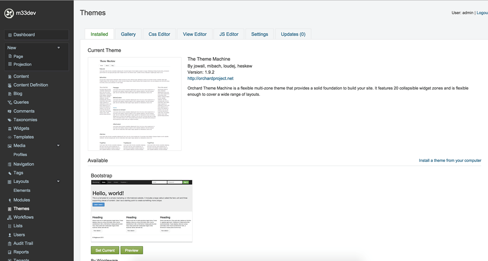The height and width of the screenshot is (261, 488).
Task: Switch to the Gallery tab
Action: click(128, 34)
